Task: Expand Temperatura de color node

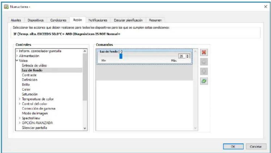Action: (20, 99)
